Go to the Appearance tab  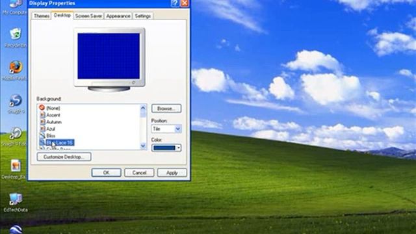(118, 16)
